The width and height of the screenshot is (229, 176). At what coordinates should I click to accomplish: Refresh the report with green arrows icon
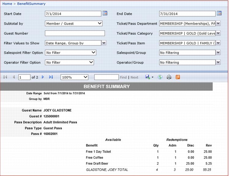pos(160,77)
